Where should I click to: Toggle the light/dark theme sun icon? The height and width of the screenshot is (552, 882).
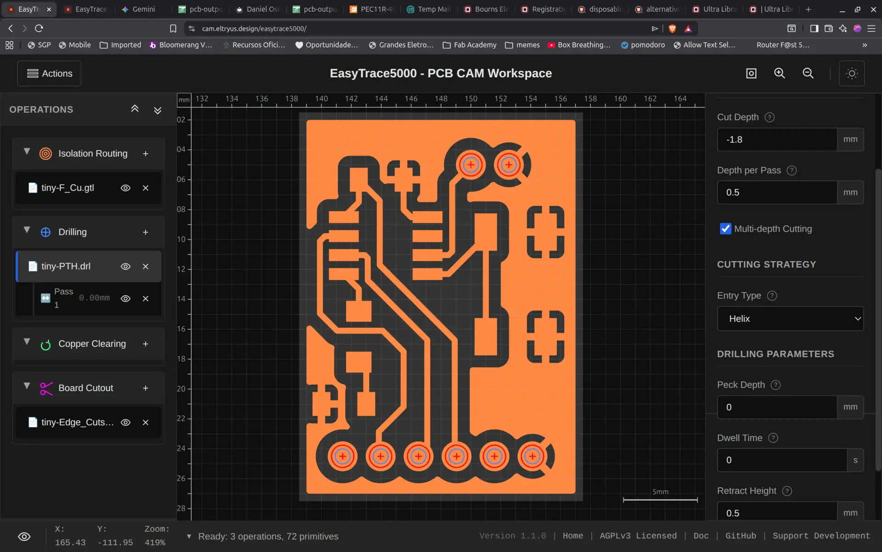point(852,74)
